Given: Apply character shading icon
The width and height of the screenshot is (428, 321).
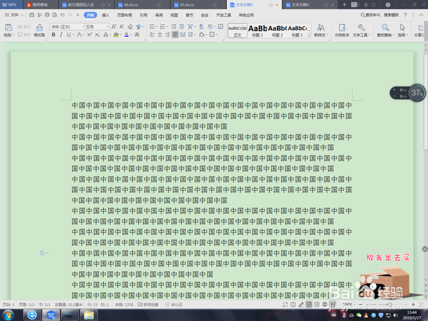Looking at the screenshot, I should pos(137,35).
